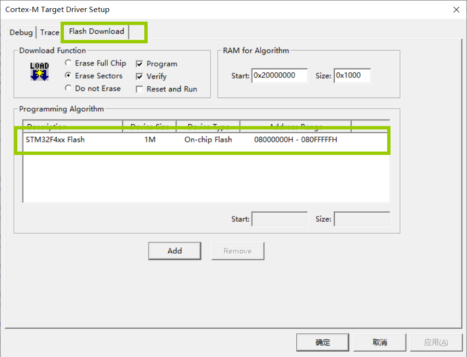This screenshot has height=357, width=467.
Task: Switch to the Debug tab
Action: click(21, 32)
